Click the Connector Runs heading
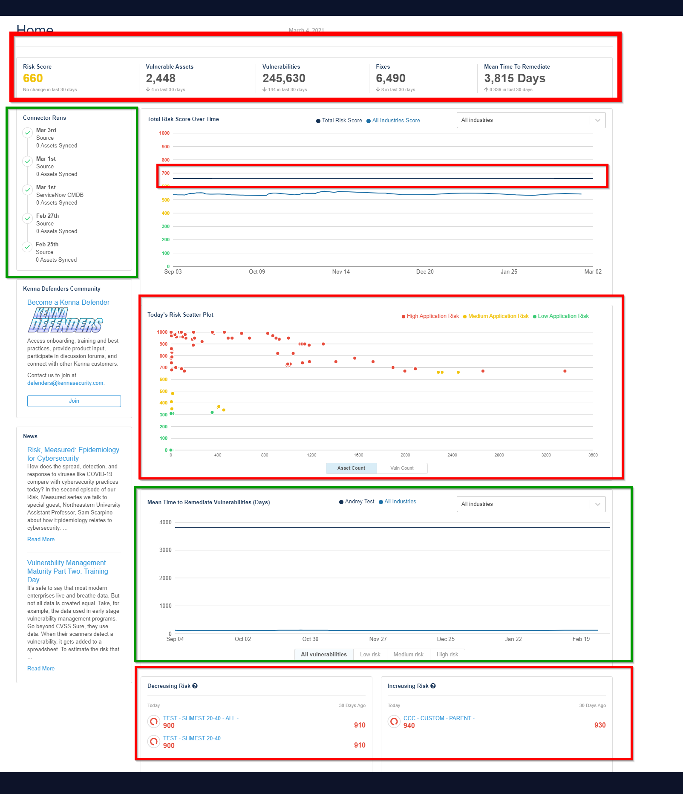 pyautogui.click(x=44, y=118)
